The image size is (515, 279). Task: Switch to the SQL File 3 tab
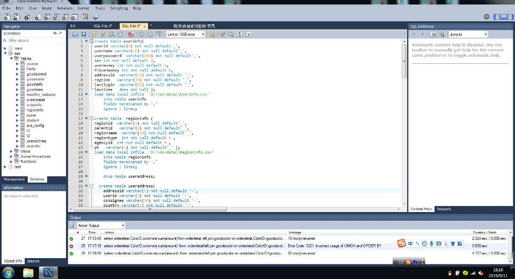(102, 26)
